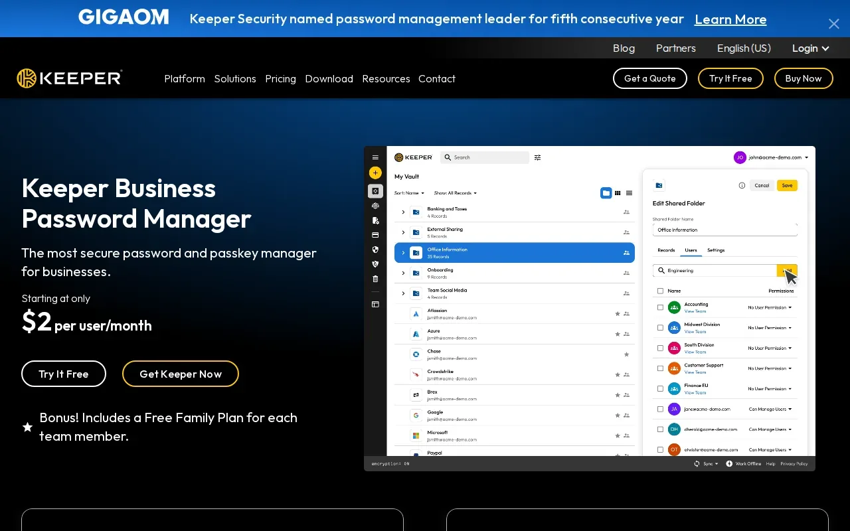Visit the Blog link

(624, 48)
